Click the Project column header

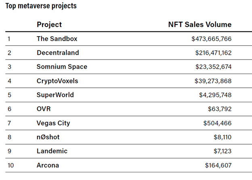[49, 25]
